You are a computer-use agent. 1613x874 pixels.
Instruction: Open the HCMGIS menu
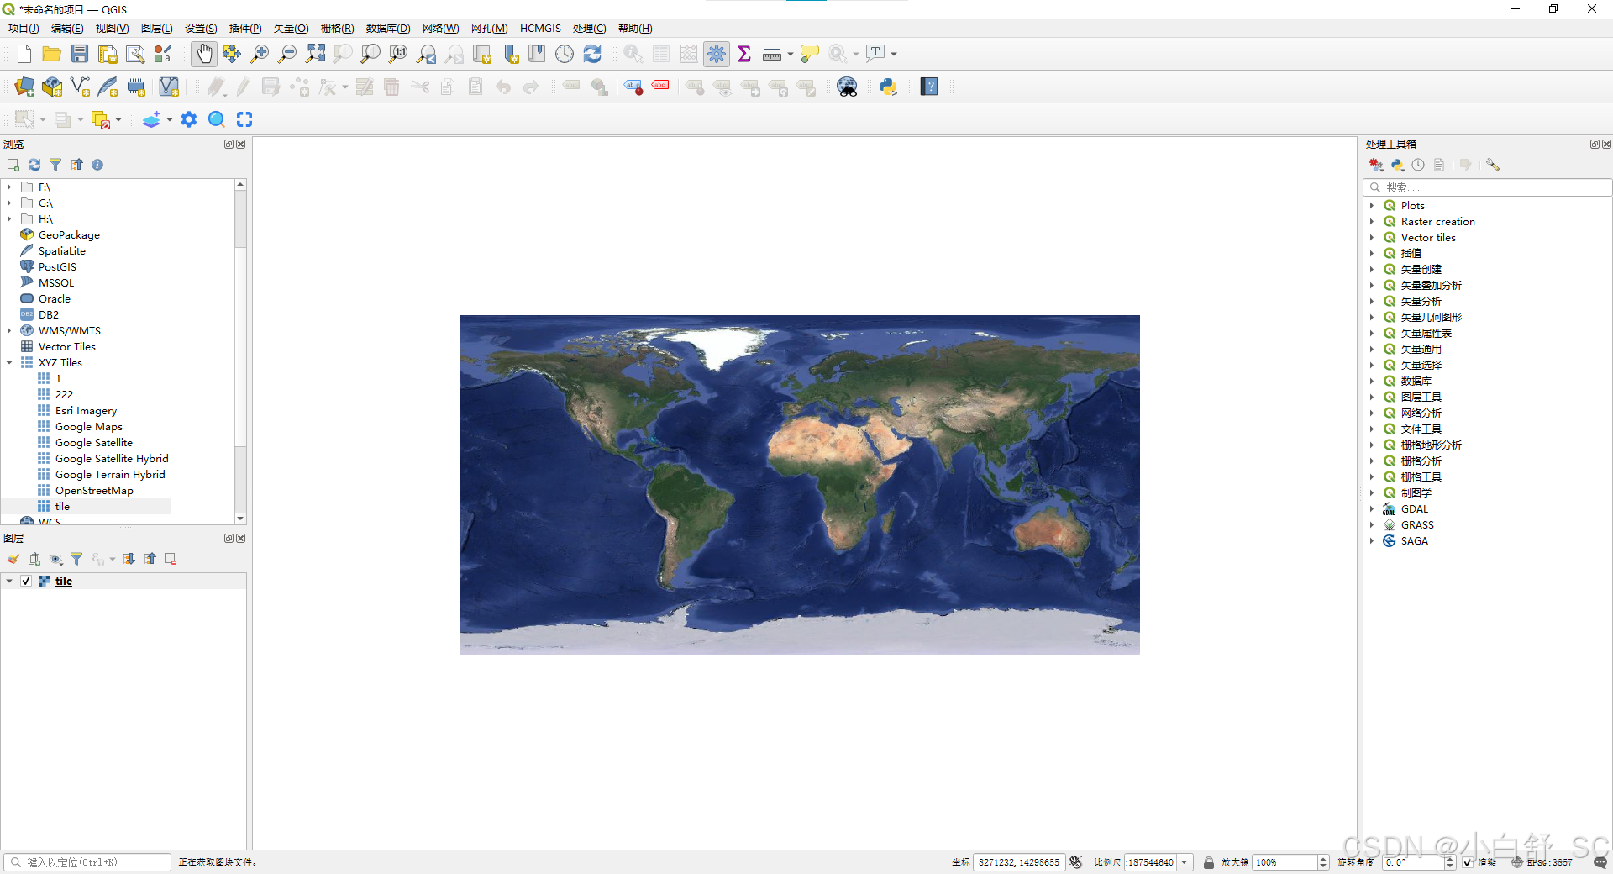540,29
